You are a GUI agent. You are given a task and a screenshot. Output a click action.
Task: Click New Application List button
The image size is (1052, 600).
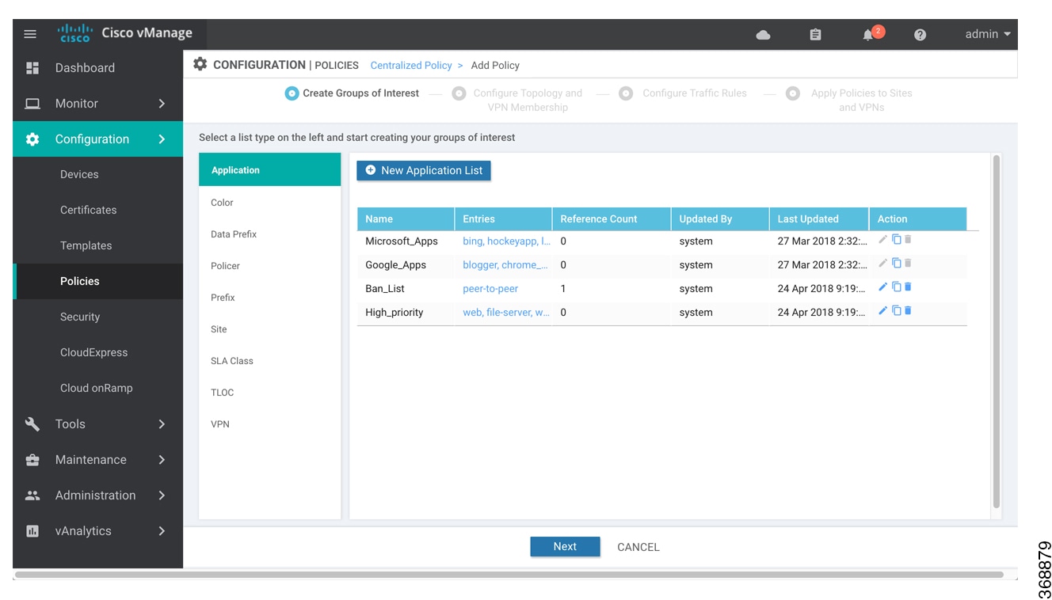pyautogui.click(x=424, y=171)
